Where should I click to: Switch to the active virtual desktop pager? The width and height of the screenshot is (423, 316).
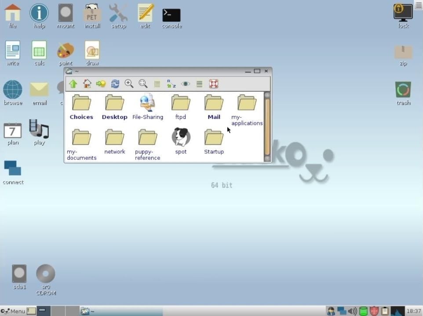[44, 311]
